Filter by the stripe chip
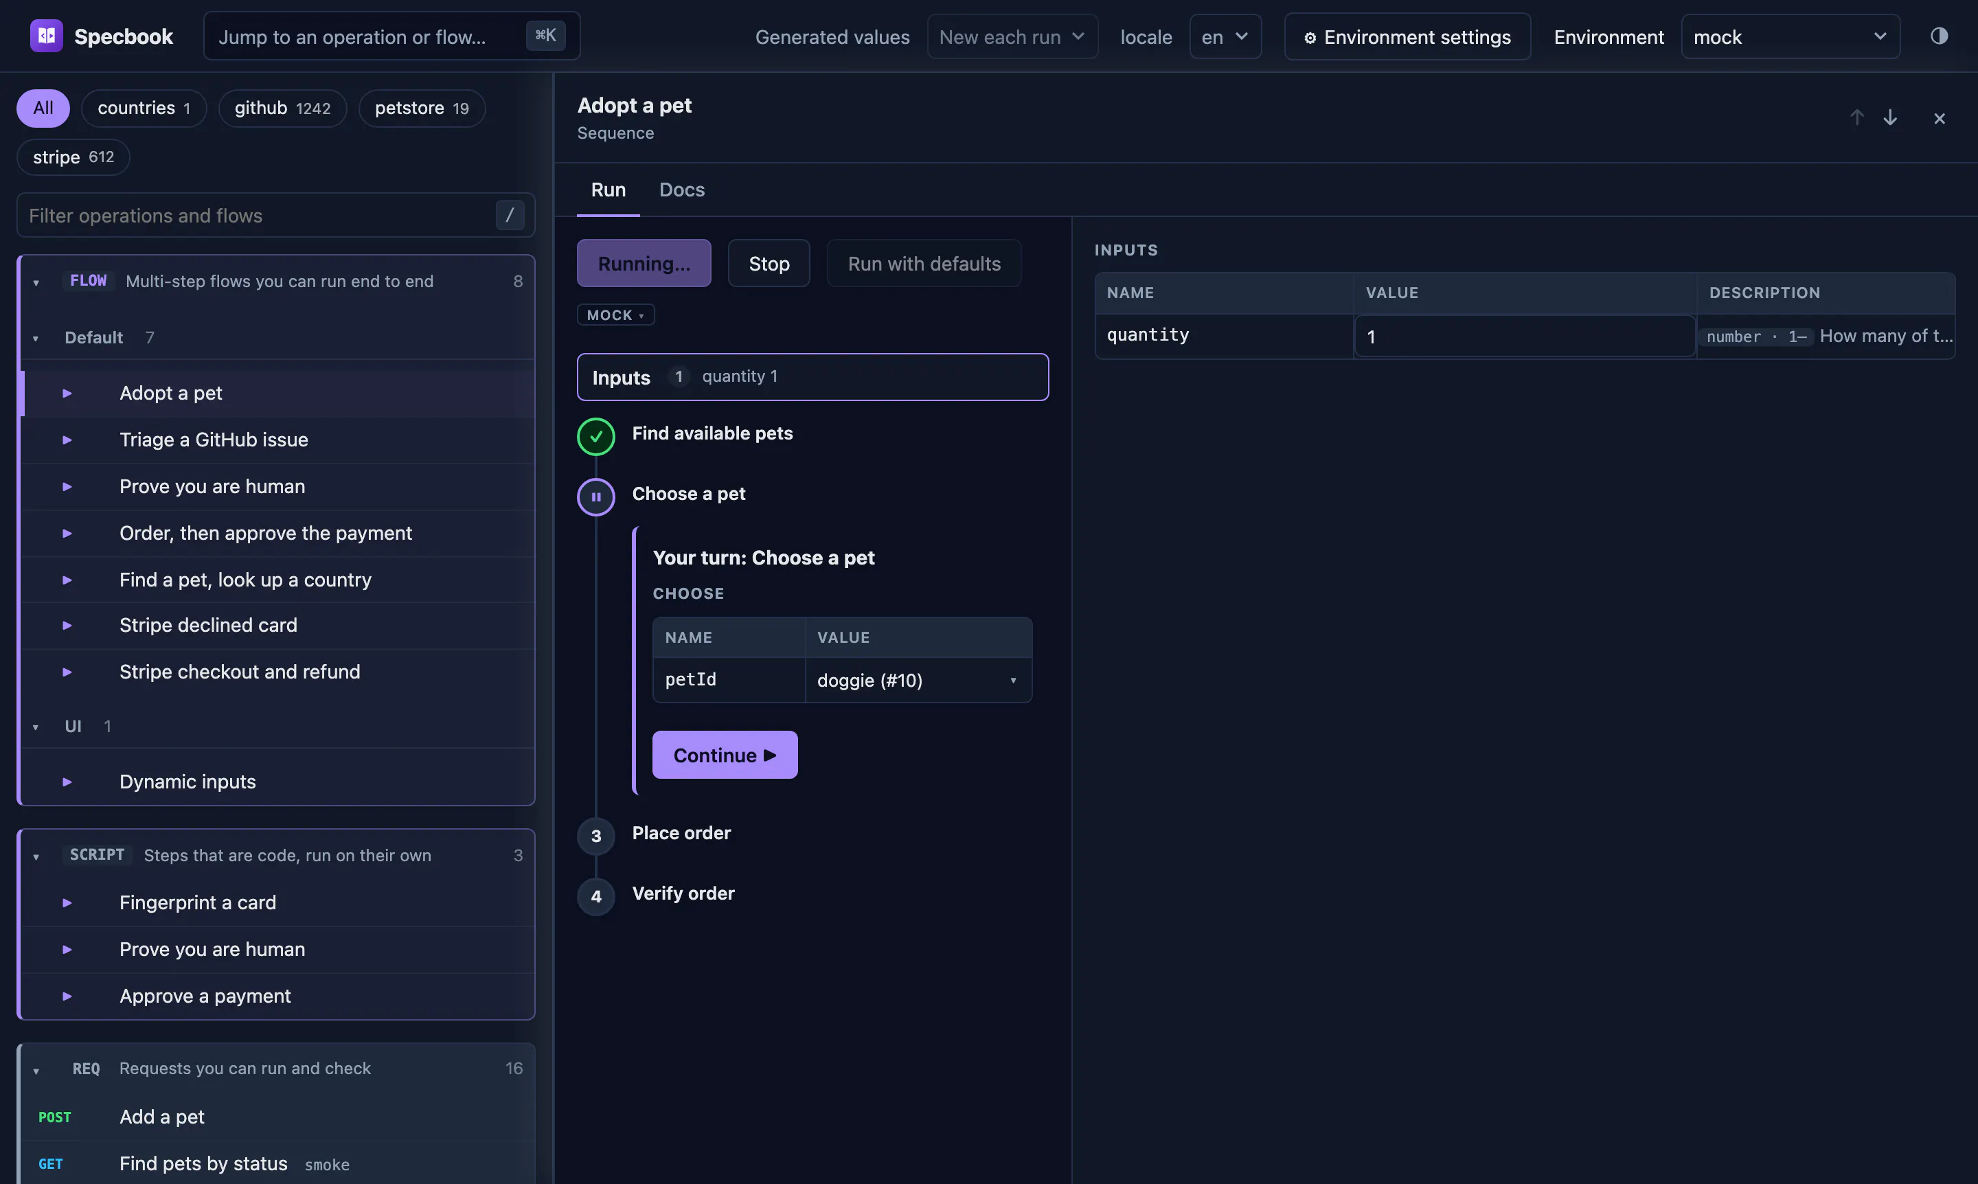 point(73,157)
